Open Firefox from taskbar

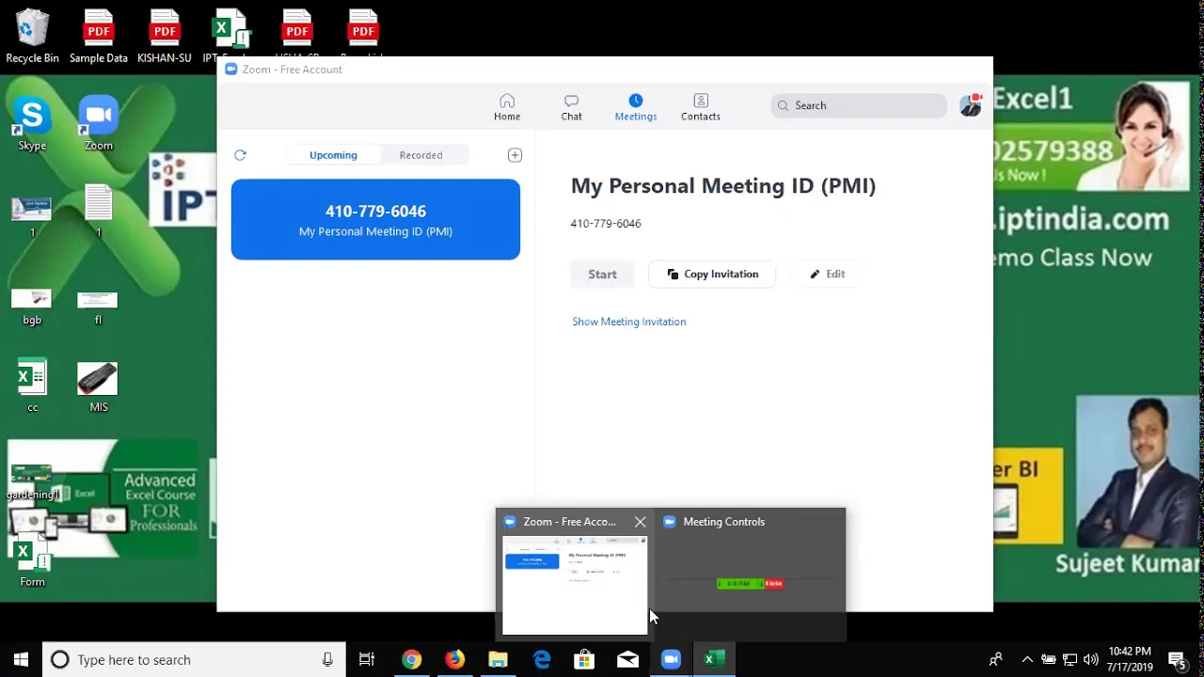[x=454, y=659]
